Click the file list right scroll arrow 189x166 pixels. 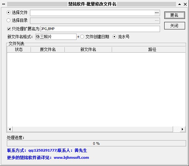pyautogui.click(x=182, y=129)
